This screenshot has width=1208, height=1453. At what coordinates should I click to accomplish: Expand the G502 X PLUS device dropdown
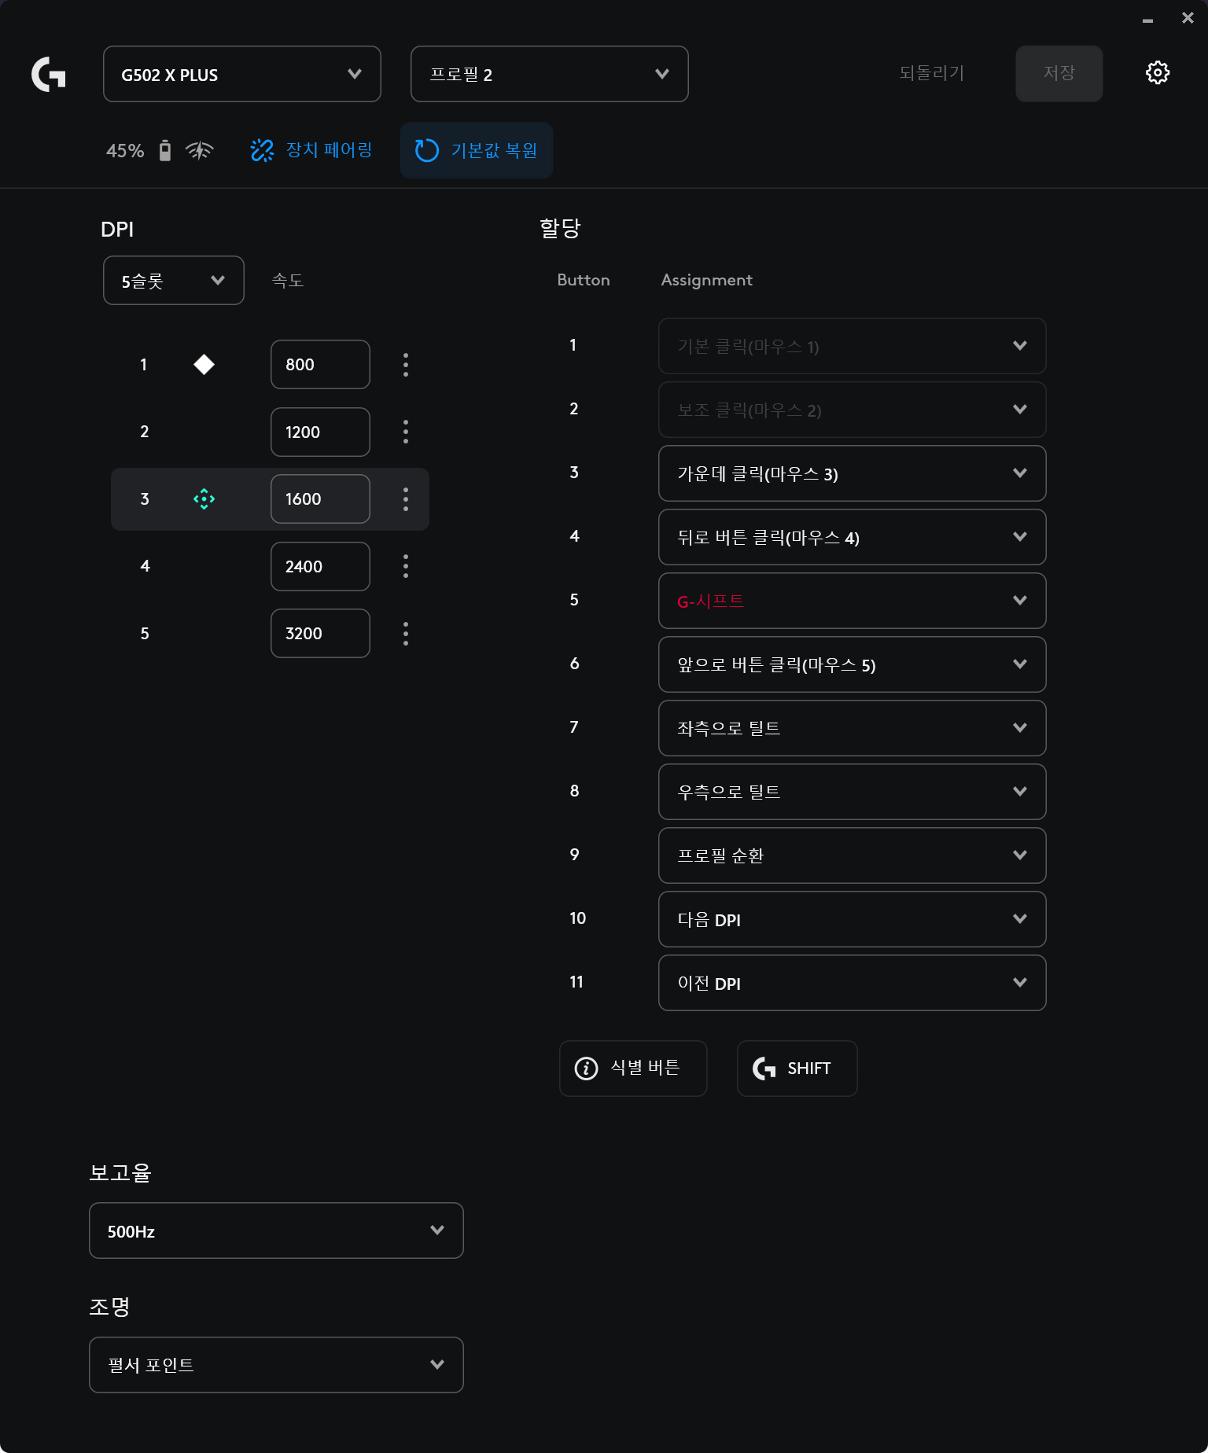[242, 74]
